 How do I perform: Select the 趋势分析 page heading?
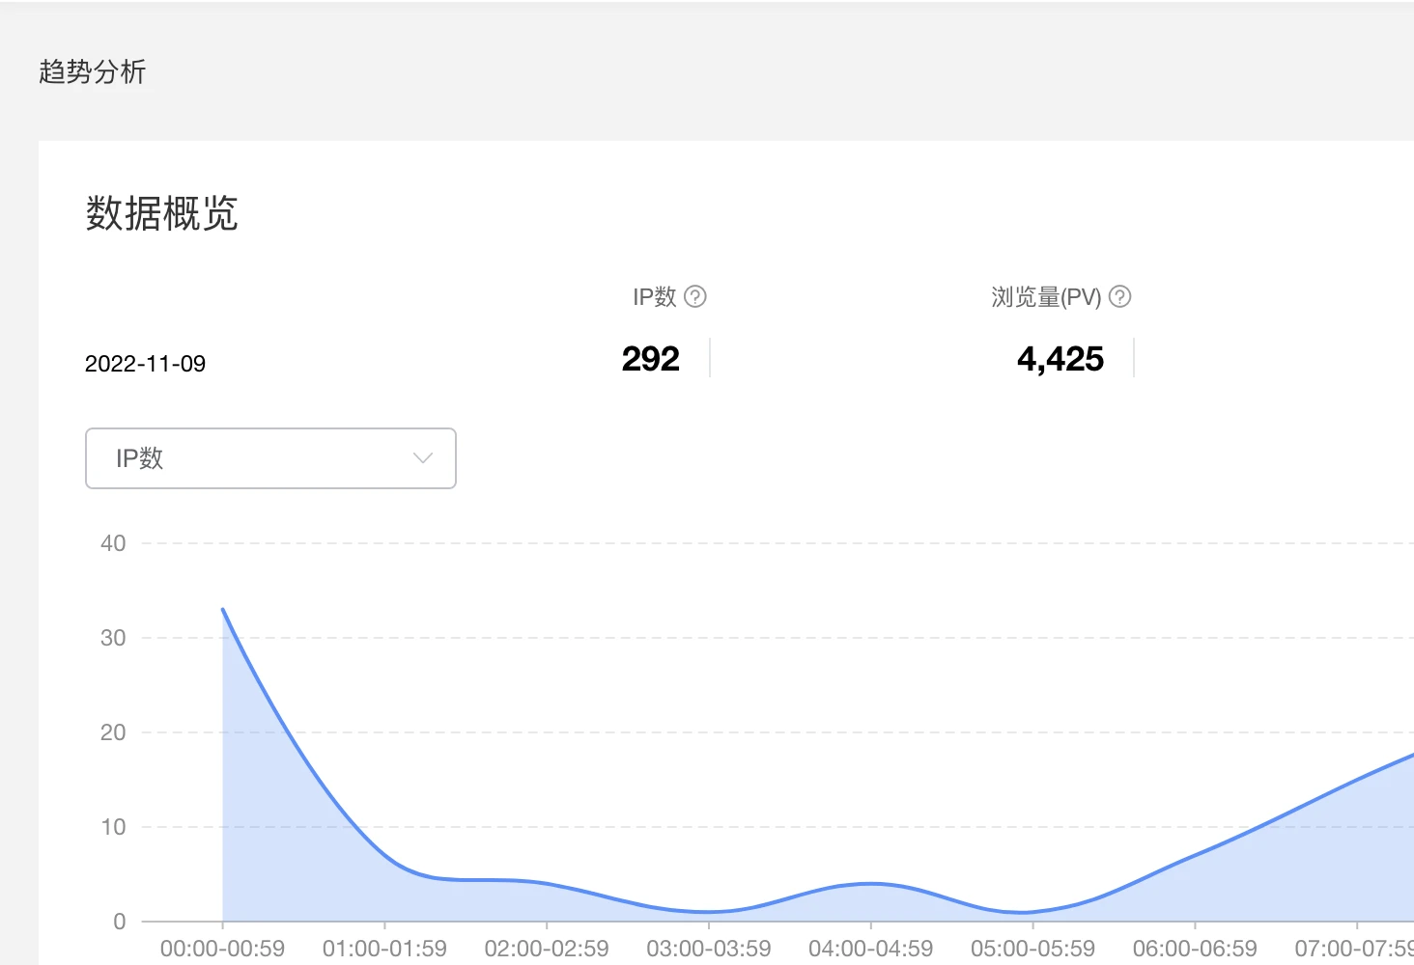point(92,72)
